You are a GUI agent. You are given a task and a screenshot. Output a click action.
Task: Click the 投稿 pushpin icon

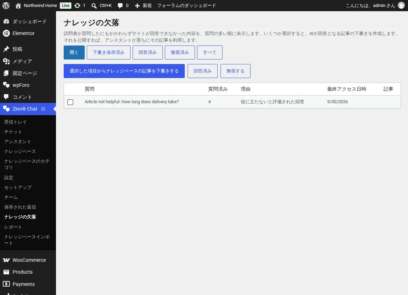tap(6, 49)
